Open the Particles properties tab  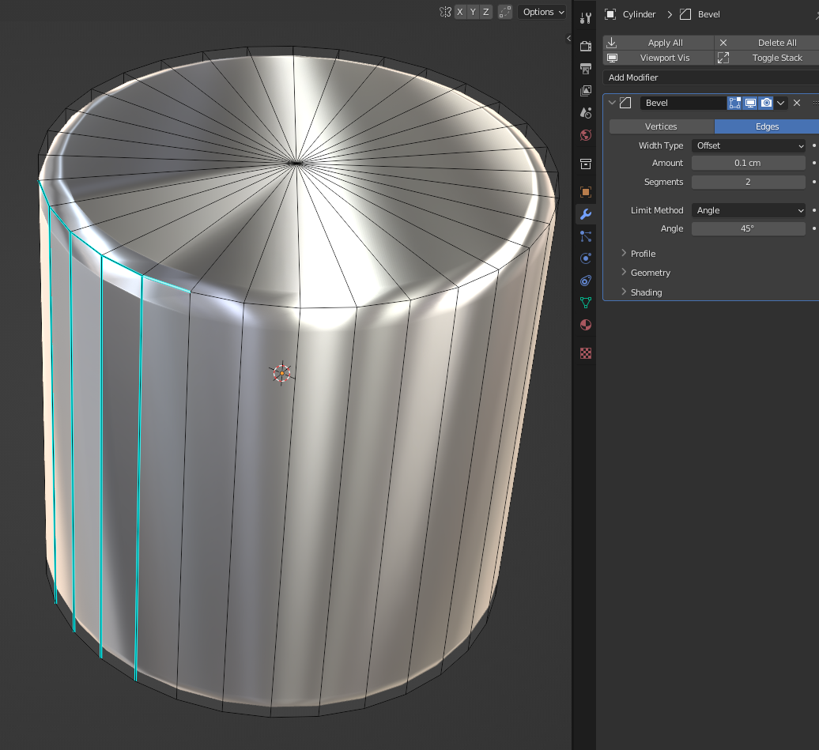[x=586, y=236]
